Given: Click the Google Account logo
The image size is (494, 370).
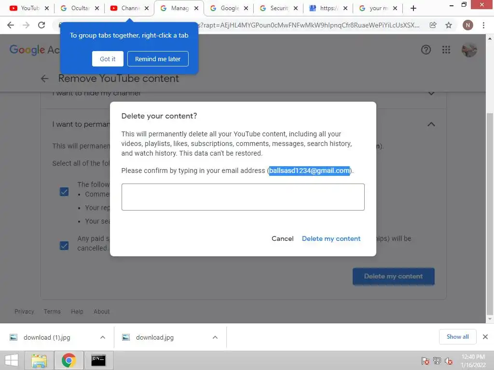Looking at the screenshot, I should point(35,50).
